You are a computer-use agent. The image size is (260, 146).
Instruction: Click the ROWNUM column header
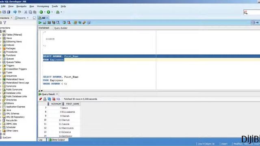point(55,104)
